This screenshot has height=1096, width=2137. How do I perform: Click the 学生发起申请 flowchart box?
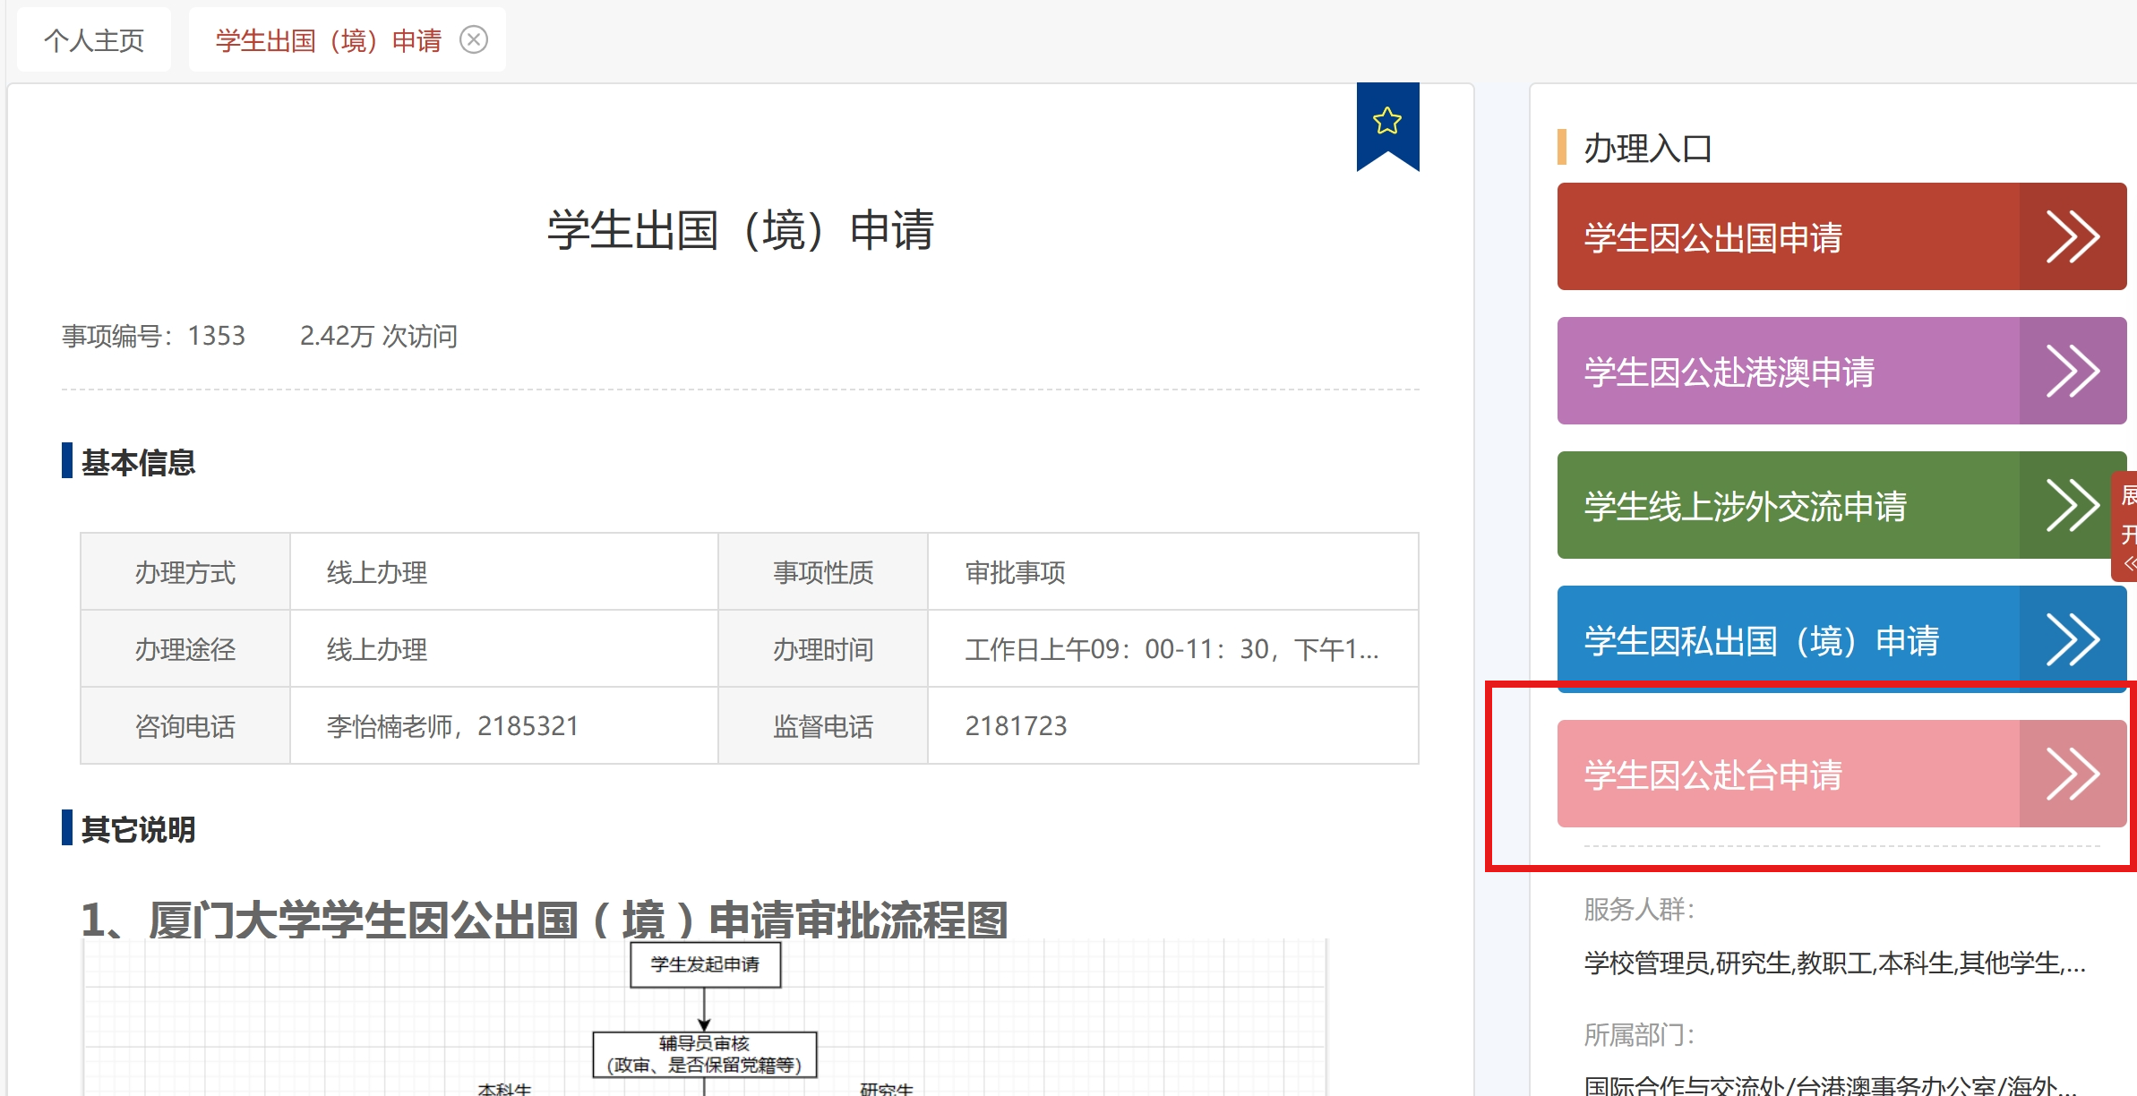705,964
